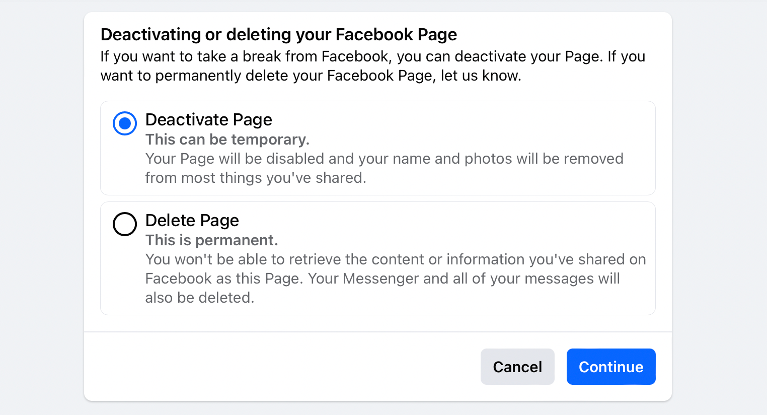Select the Deactivate Page radio button
This screenshot has height=415, width=767.
tap(125, 123)
